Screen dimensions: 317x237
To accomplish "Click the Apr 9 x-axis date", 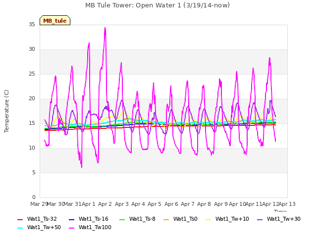I will point(221,204).
